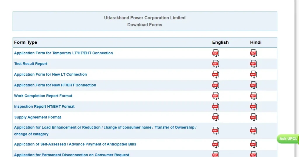Download Hindi PDF of Supply Agreement Format

(253, 117)
